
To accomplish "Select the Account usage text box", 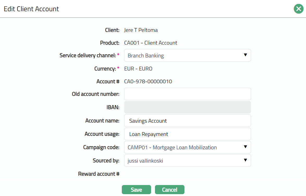I will pyautogui.click(x=187, y=134).
